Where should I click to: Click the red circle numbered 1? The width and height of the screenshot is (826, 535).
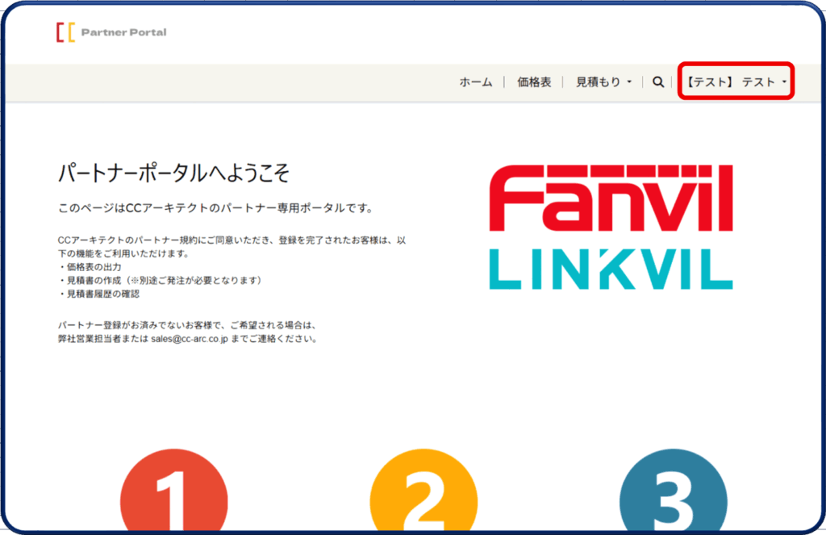point(174,490)
